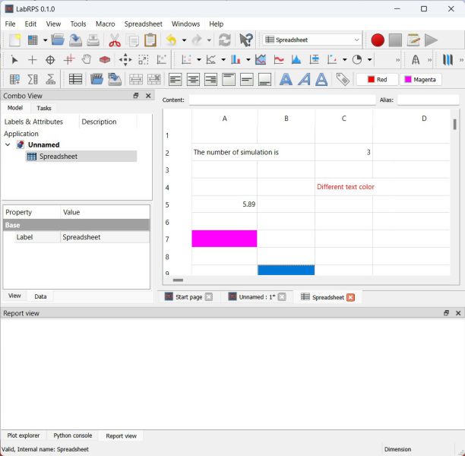
Task: Click the save document icon
Action: (x=75, y=40)
